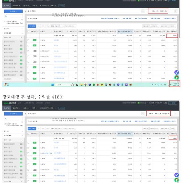Click the blue 새 캠페인 button in upper table
The width and height of the screenshot is (183, 183).
pyautogui.click(x=32, y=26)
